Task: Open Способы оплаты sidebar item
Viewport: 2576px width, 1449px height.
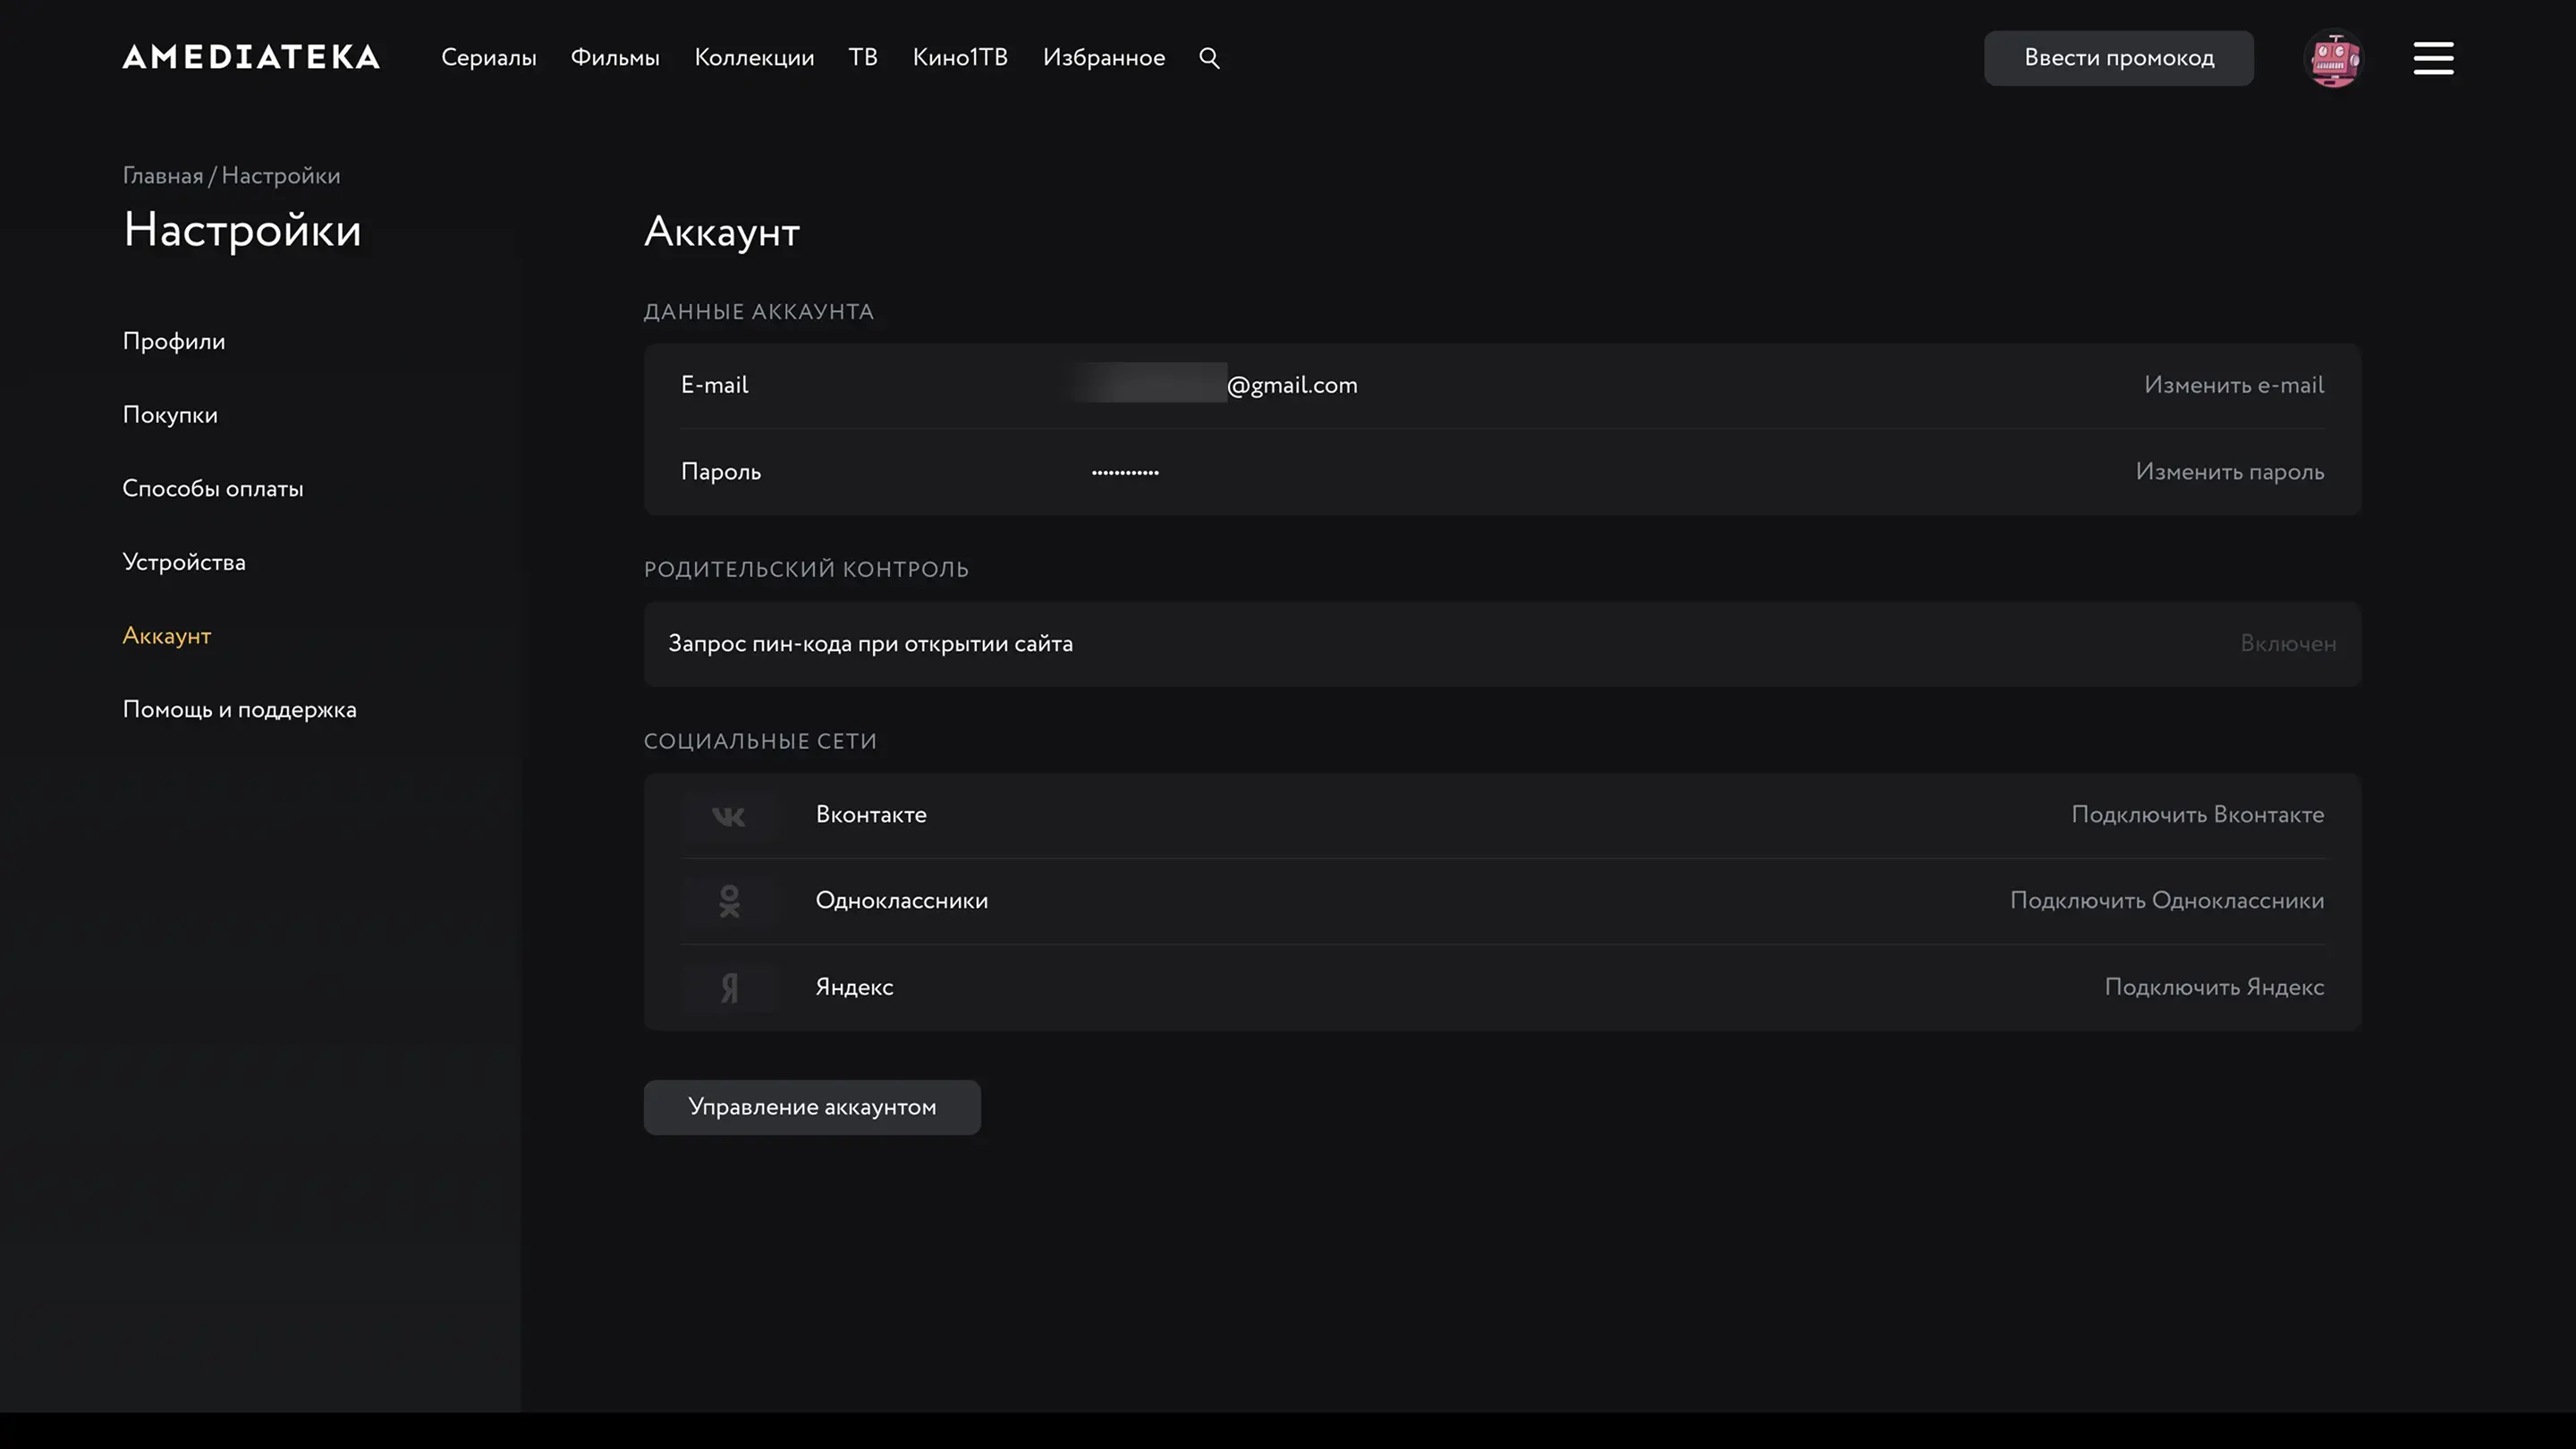Action: [x=212, y=489]
